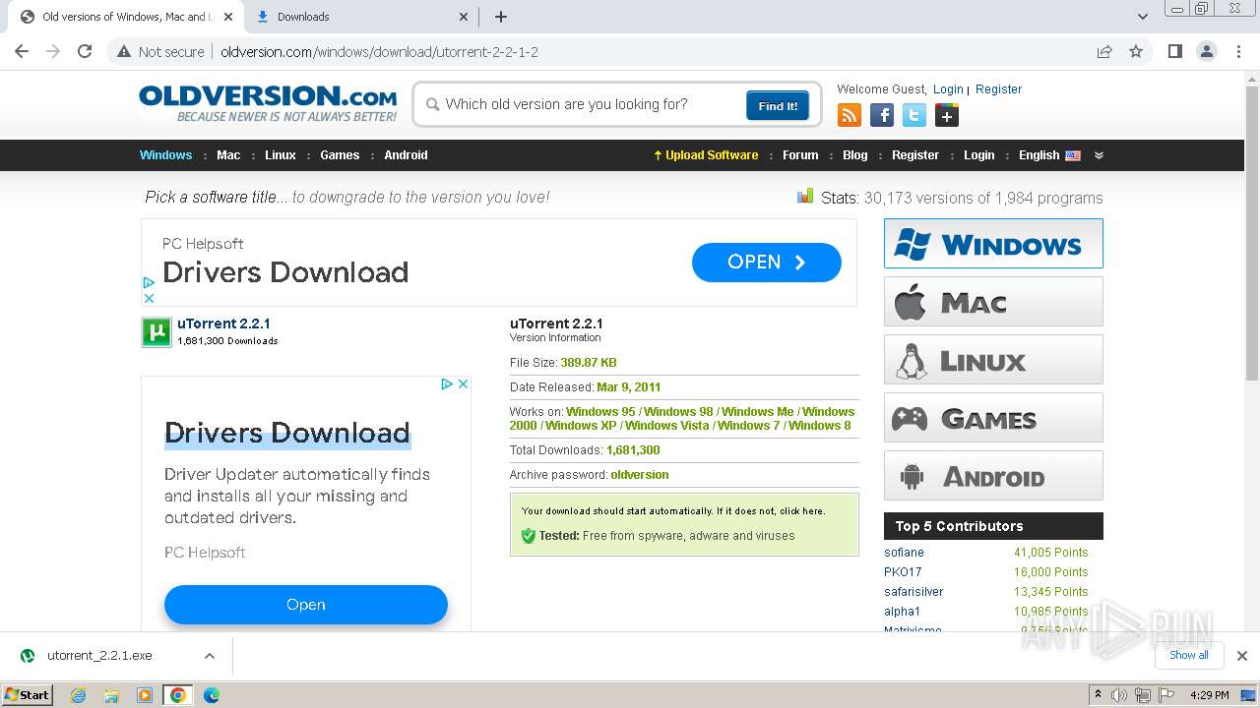Go back to previous page in Chrome
1260x708 pixels.
click(22, 51)
